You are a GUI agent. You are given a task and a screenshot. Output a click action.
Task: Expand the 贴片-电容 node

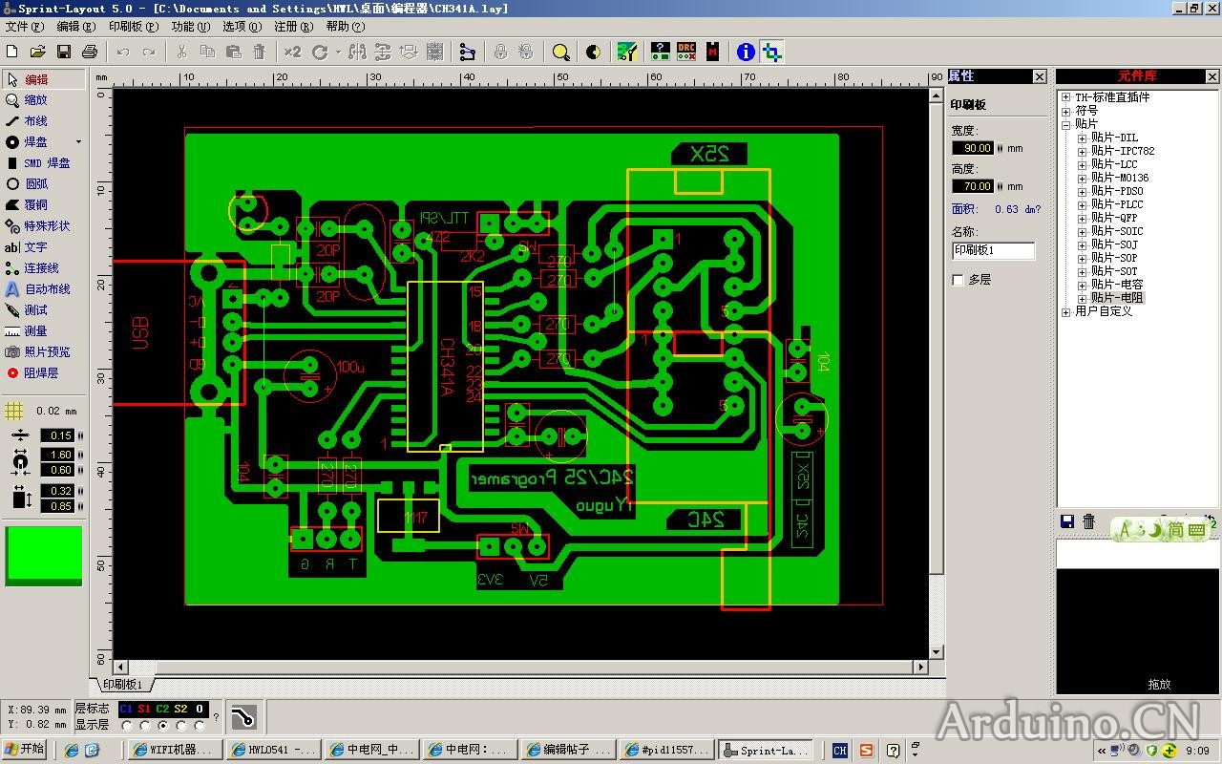coord(1082,285)
